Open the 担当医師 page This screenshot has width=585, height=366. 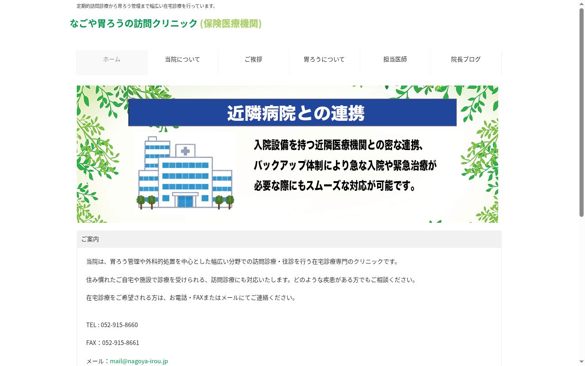395,63
